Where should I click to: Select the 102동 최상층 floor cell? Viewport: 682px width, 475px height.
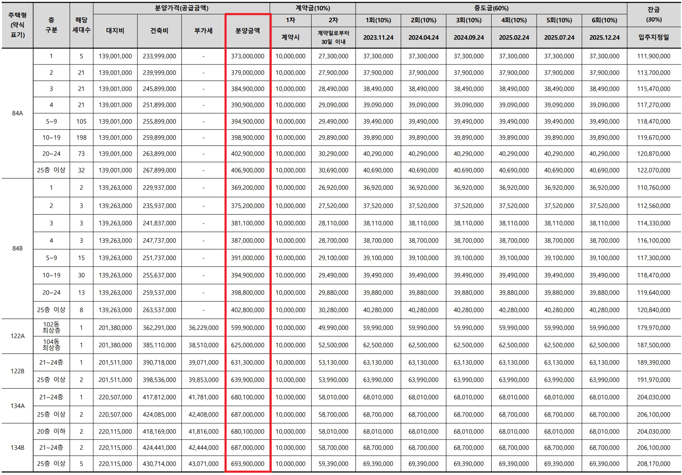tap(51, 327)
